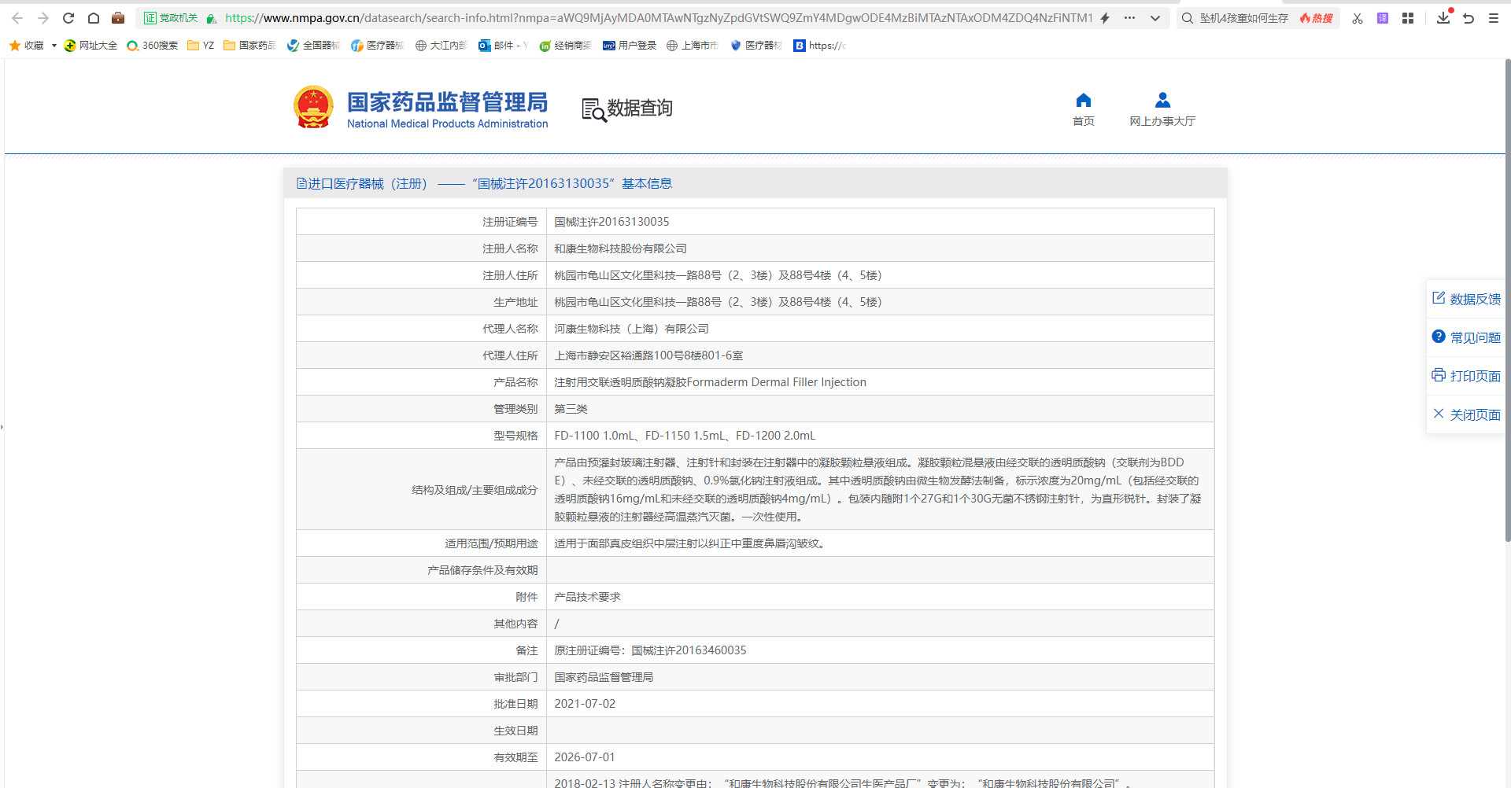
Task: Open the extensions grid icon
Action: (x=1408, y=18)
